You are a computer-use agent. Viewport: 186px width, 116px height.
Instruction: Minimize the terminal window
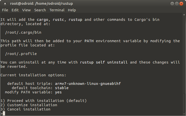tap(172, 4)
